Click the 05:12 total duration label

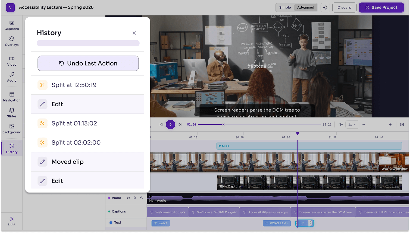(327, 125)
